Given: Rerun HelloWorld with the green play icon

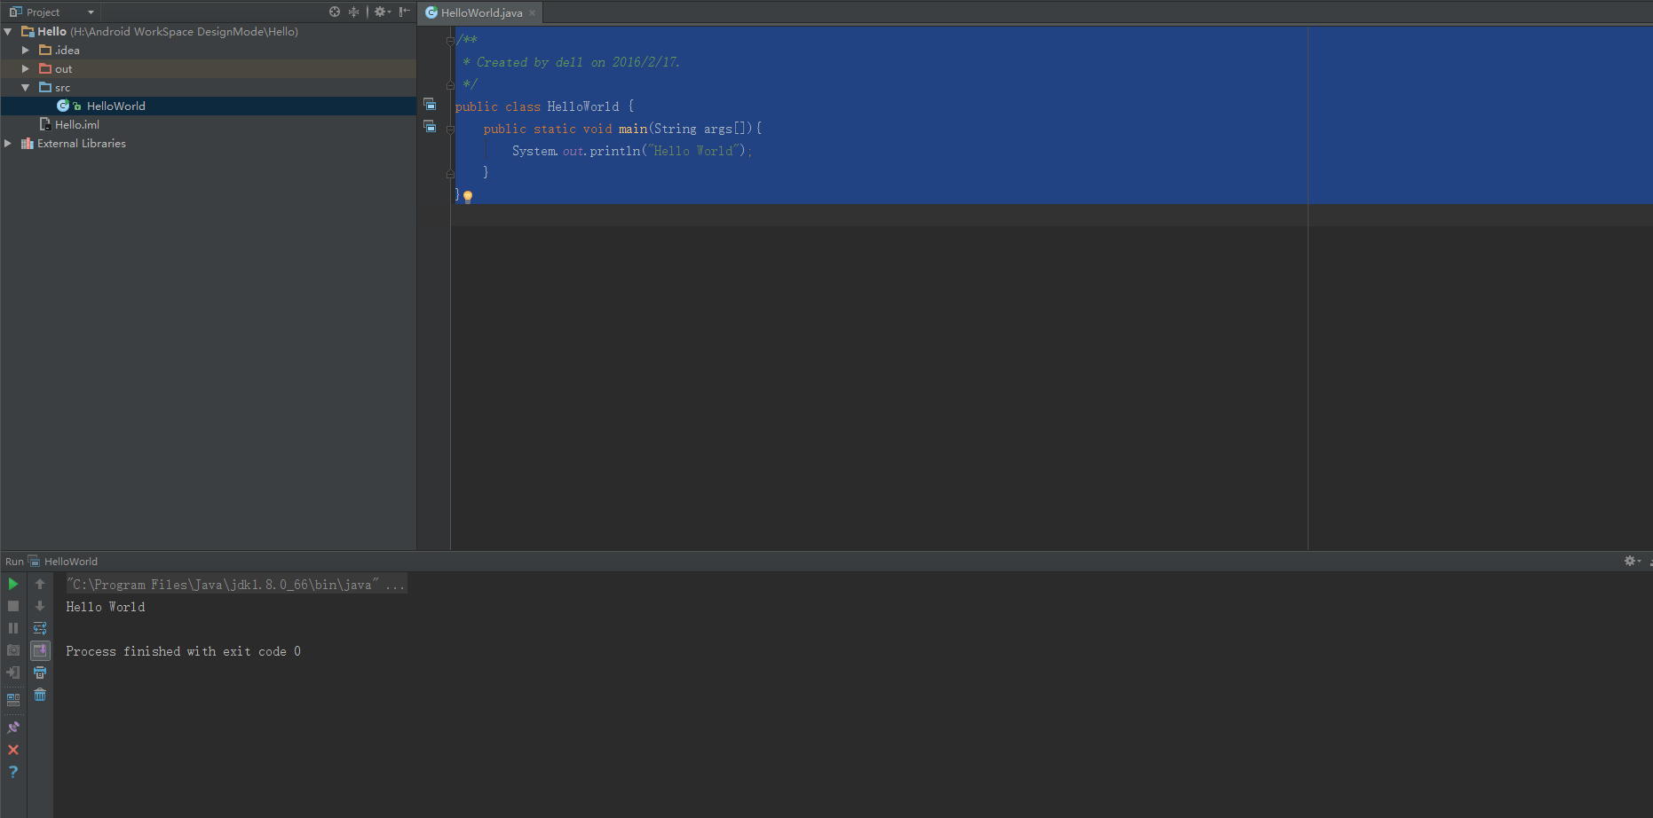Looking at the screenshot, I should [13, 584].
